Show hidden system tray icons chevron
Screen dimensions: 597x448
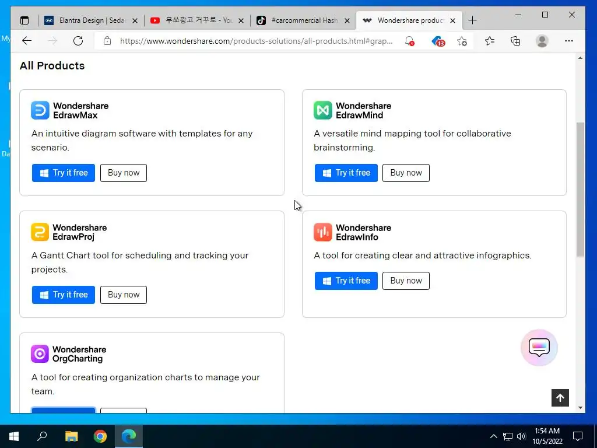[493, 436]
